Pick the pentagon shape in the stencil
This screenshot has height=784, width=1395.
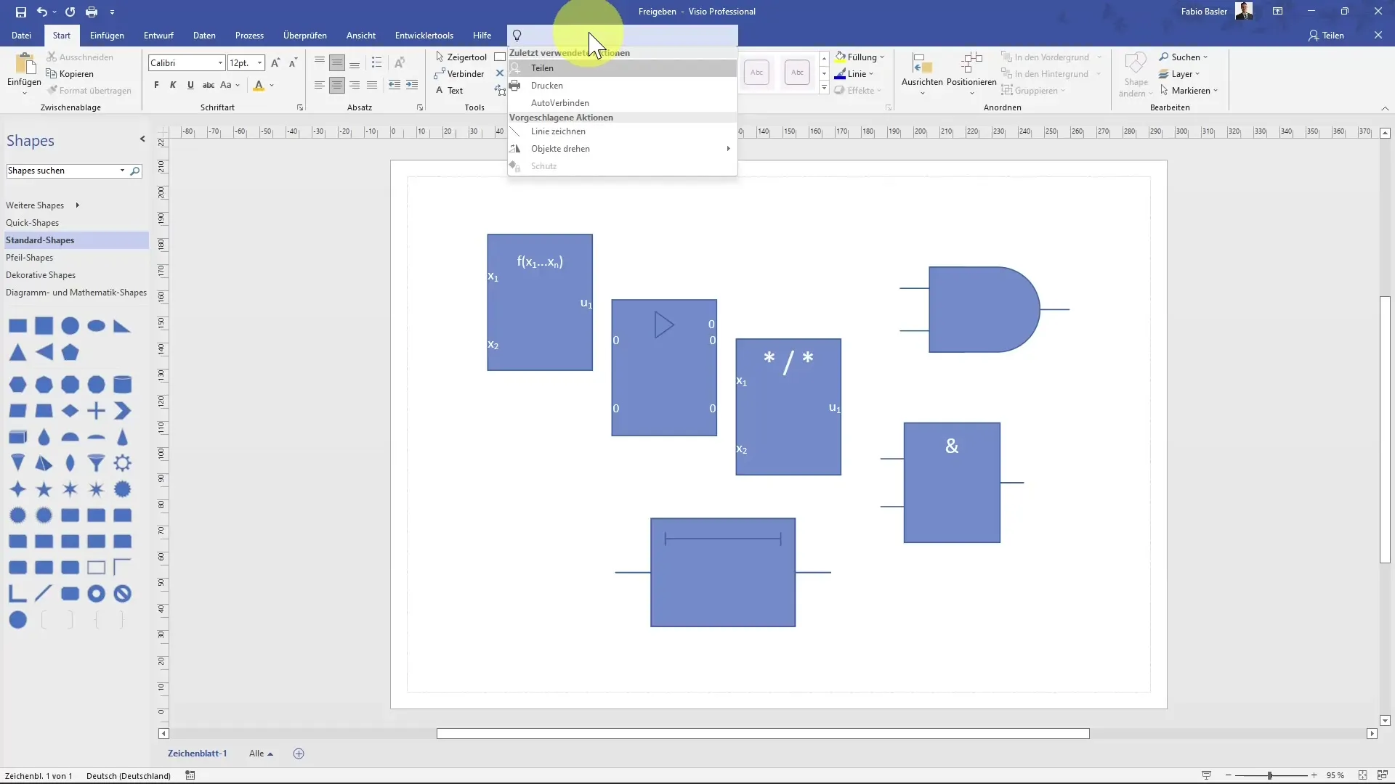70,353
